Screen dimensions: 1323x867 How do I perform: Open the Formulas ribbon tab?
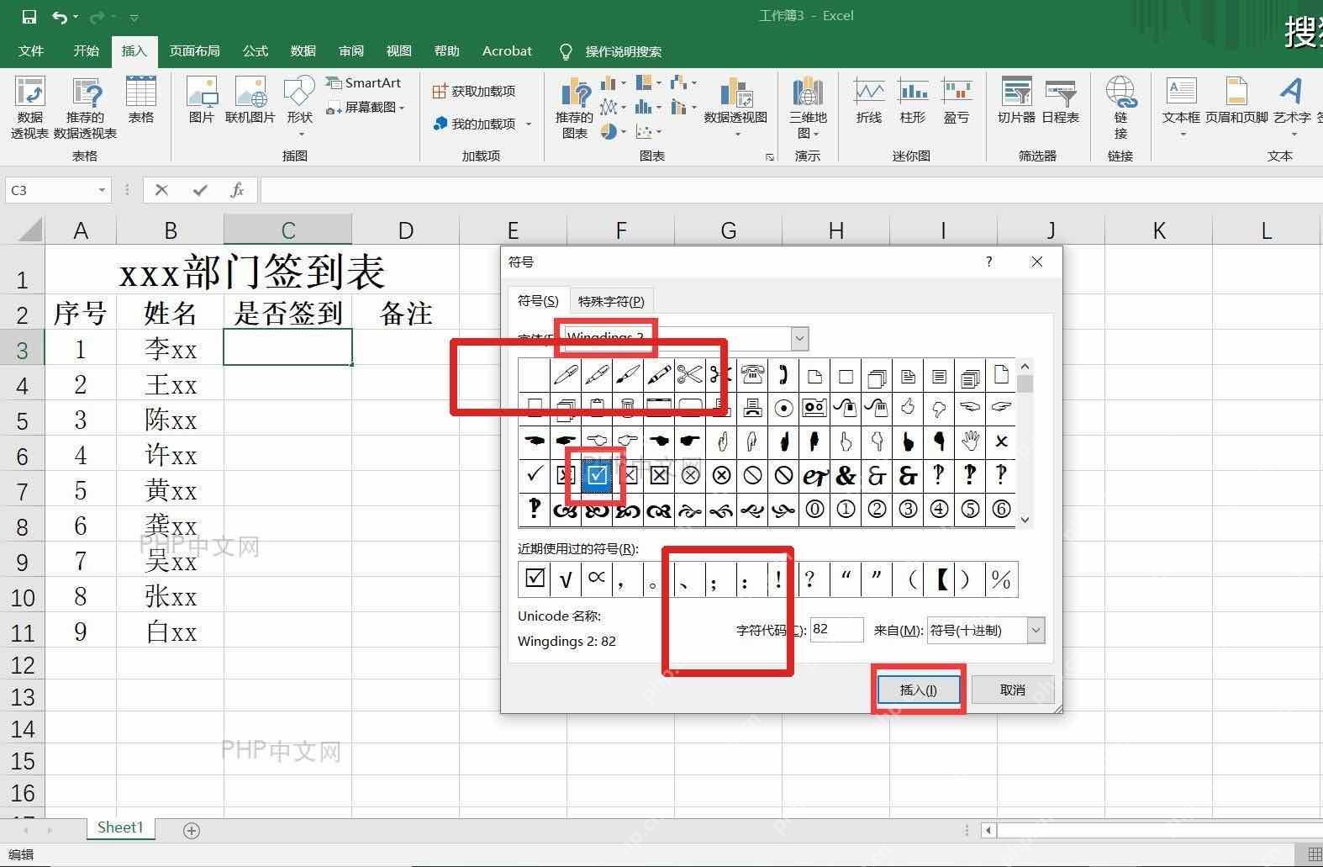coord(256,51)
